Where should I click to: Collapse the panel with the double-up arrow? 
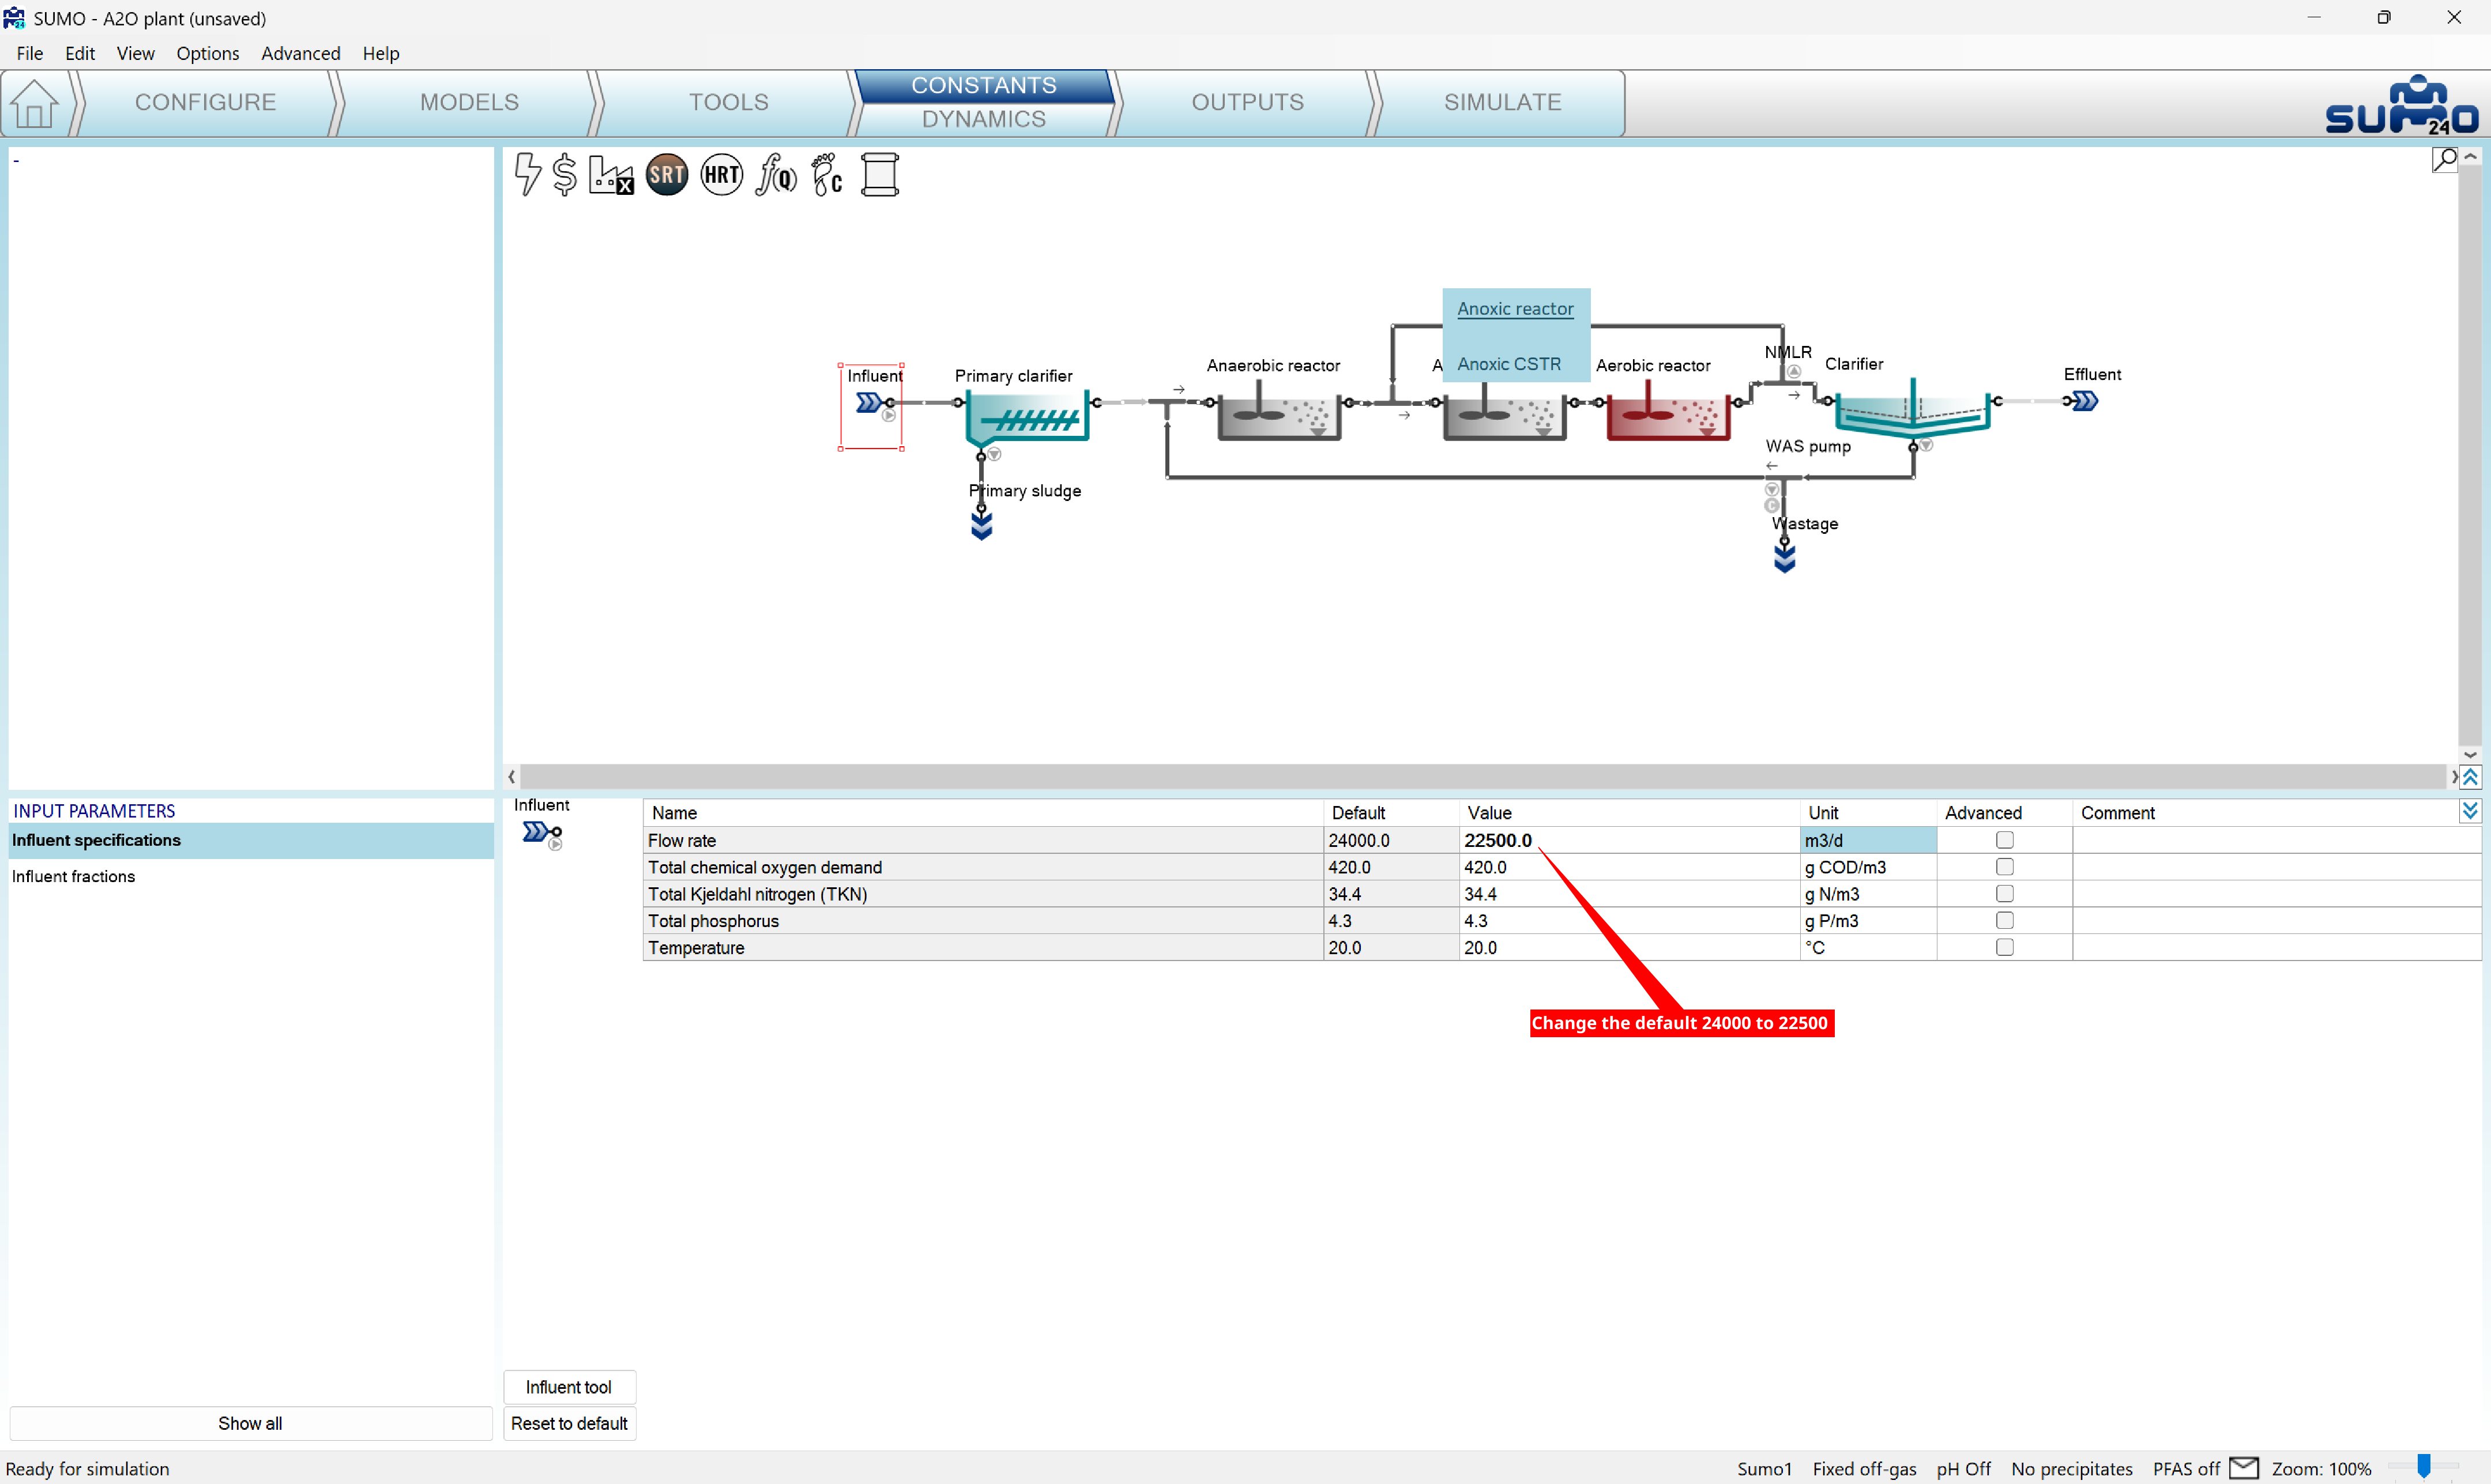click(2470, 777)
